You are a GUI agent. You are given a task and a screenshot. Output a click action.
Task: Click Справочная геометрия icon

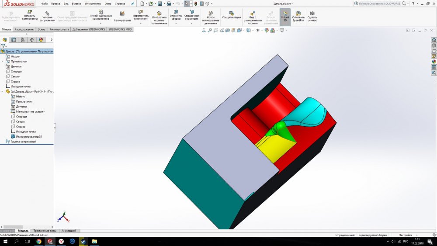coord(192,12)
